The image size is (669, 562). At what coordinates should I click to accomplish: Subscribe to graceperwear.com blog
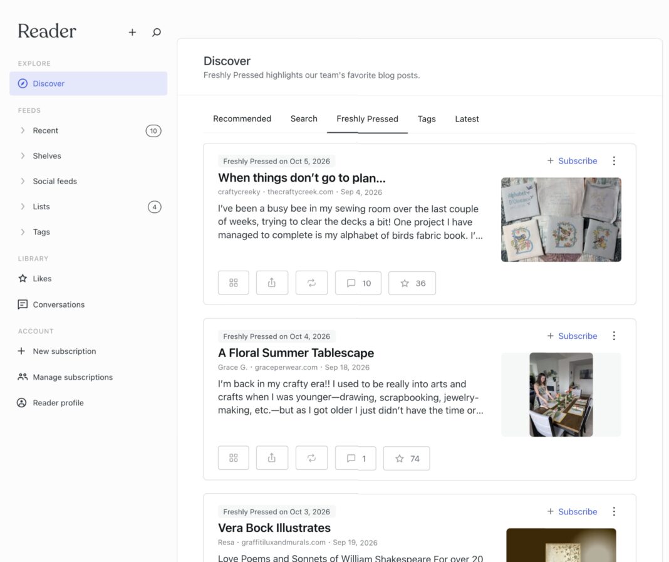point(572,336)
